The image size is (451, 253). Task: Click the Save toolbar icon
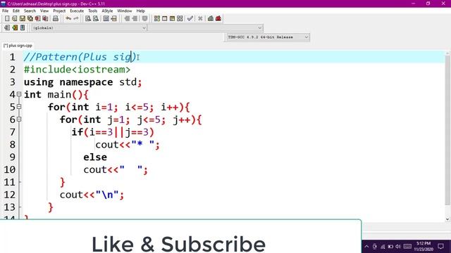(x=22, y=18)
